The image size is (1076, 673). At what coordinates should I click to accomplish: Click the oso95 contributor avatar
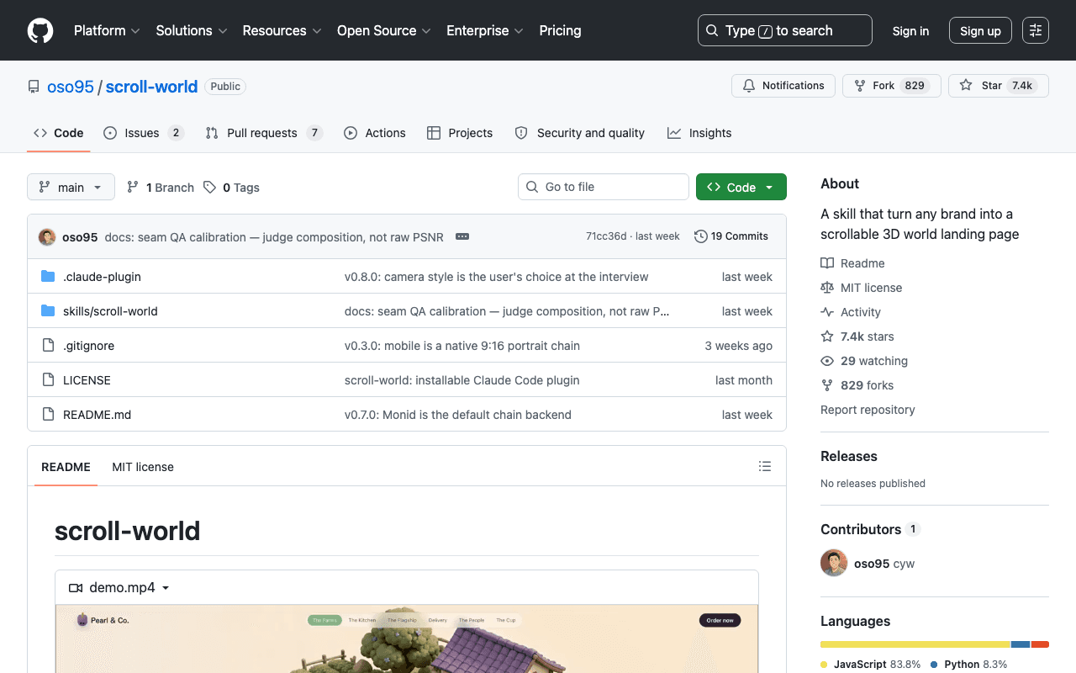click(x=834, y=563)
